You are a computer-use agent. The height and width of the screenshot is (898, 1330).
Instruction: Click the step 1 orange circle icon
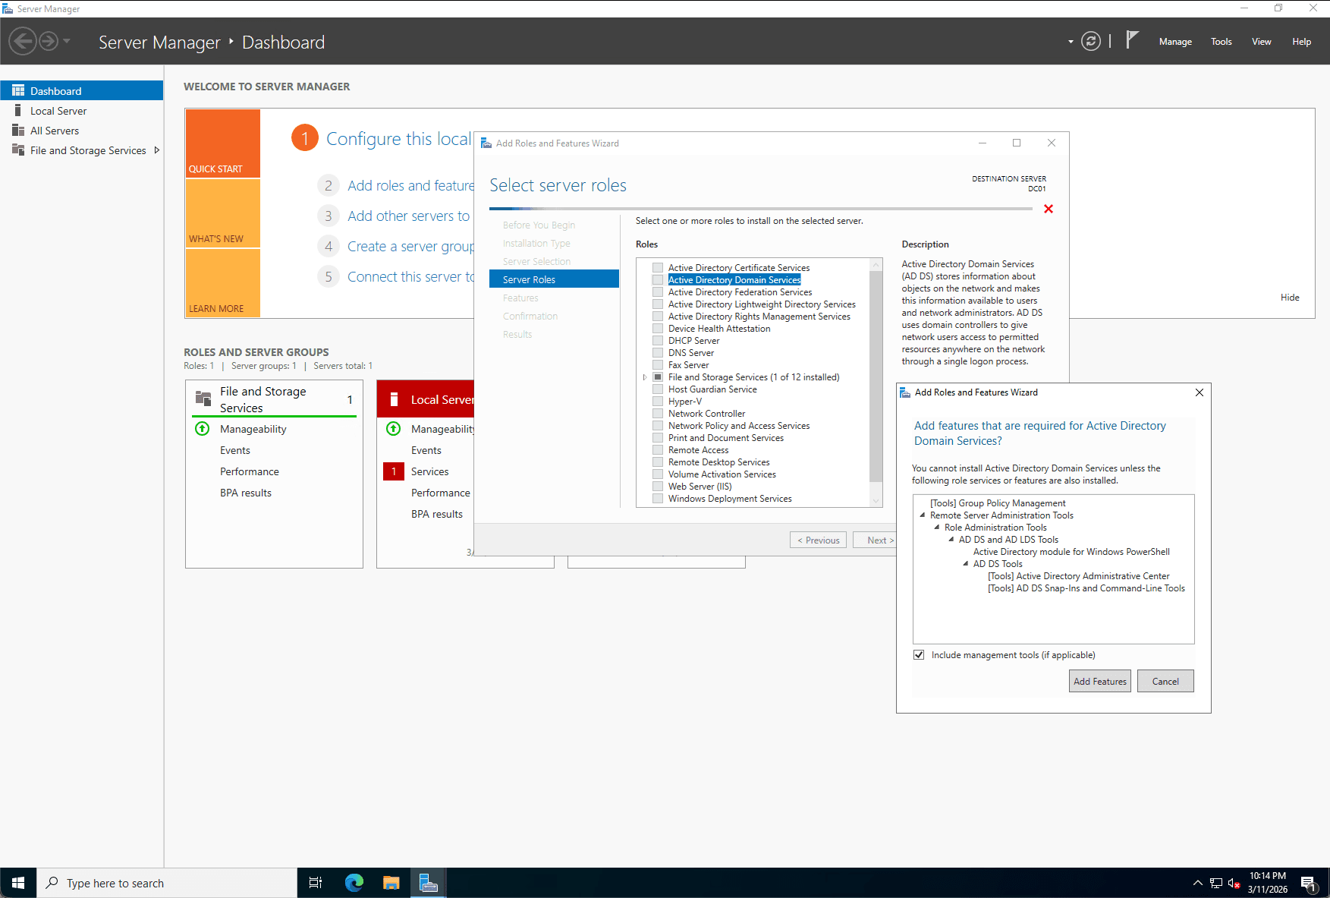pyautogui.click(x=305, y=138)
